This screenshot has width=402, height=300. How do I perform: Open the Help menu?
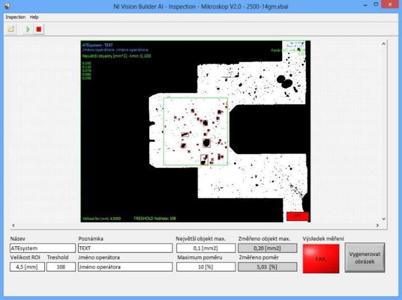tap(34, 17)
